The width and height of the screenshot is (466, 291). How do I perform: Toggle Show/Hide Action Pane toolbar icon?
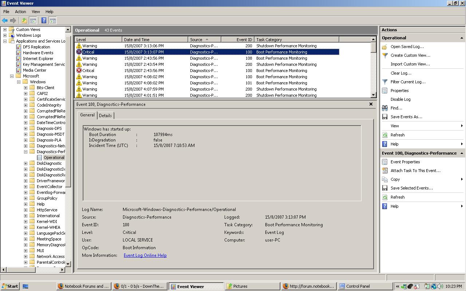[52, 21]
